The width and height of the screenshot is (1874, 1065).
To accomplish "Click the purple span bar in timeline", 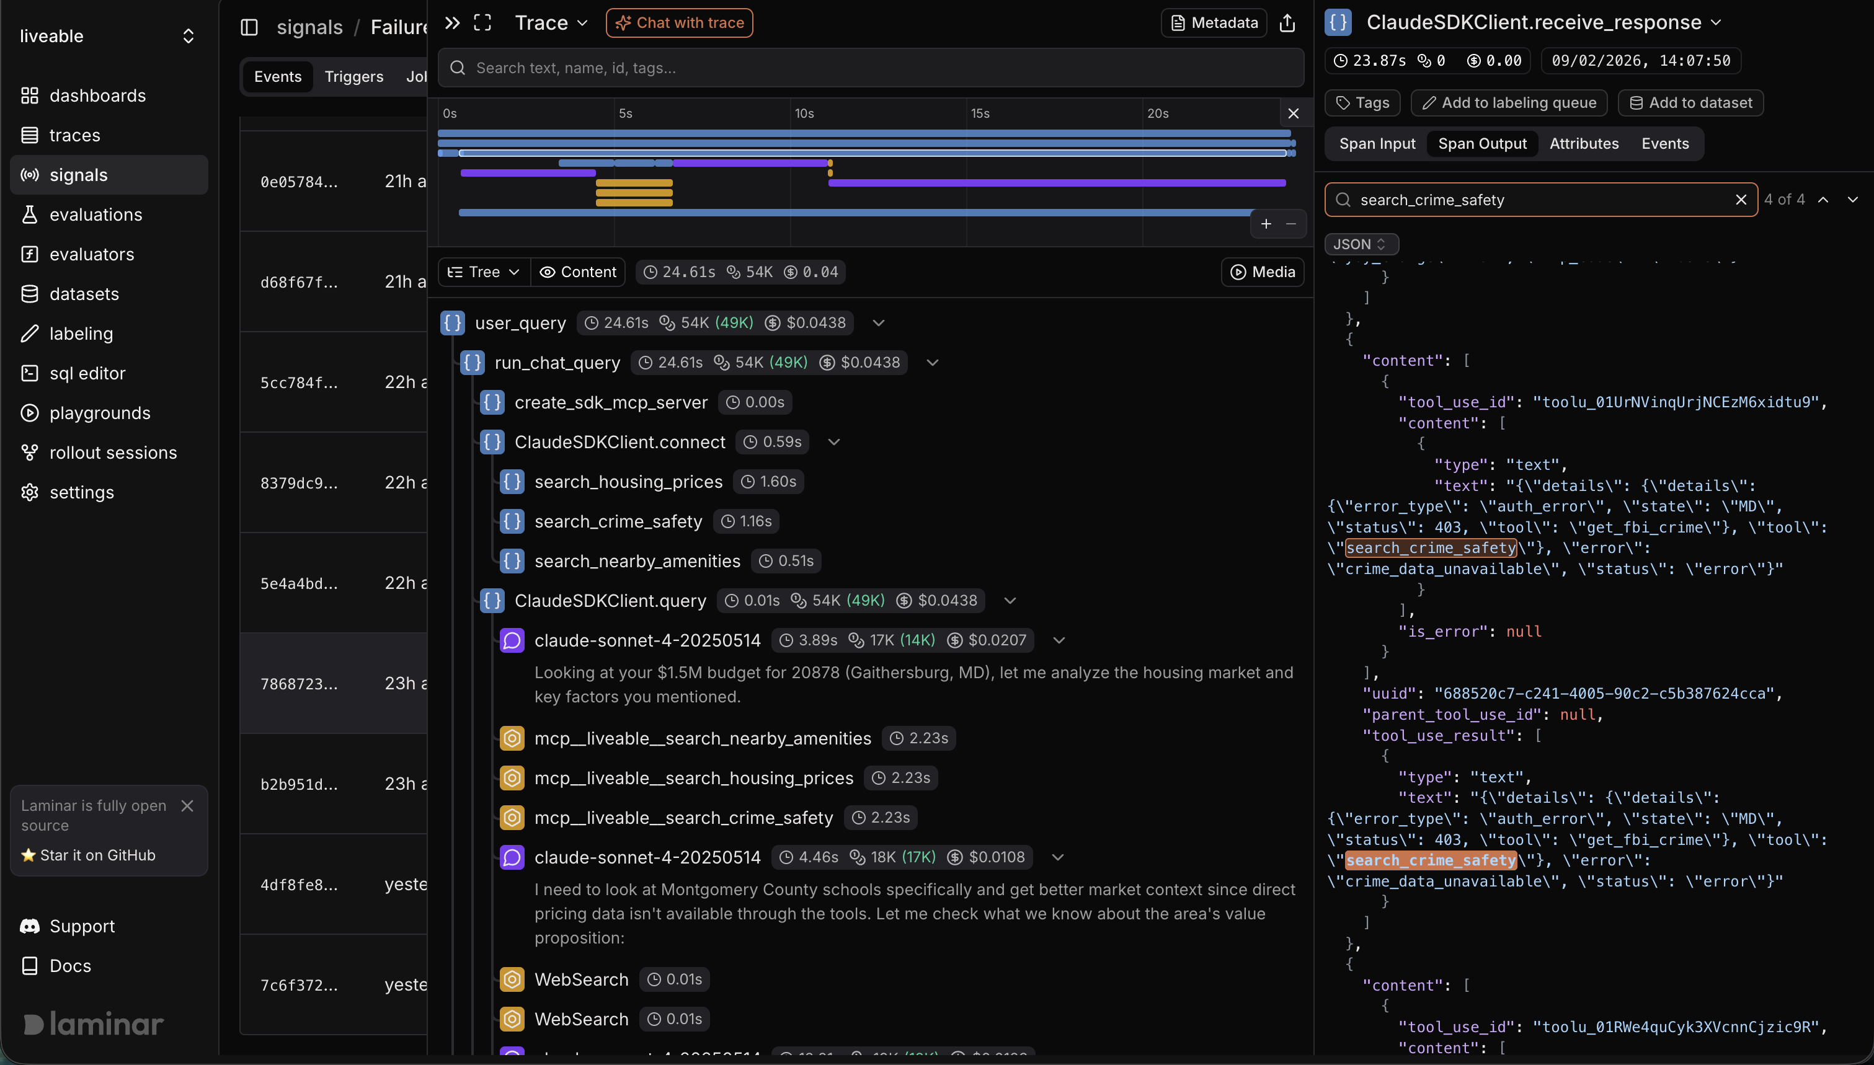I will point(1056,183).
